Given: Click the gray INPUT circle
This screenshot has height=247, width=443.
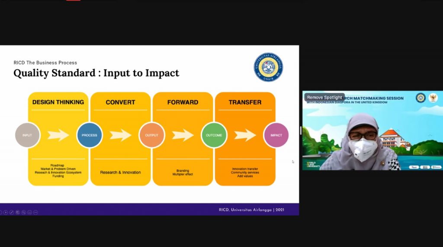Looking at the screenshot, I should click(27, 135).
